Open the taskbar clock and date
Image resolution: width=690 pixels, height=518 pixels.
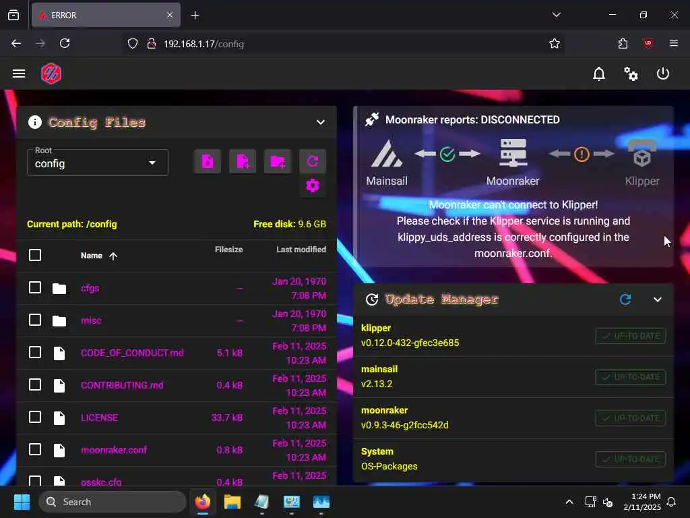click(x=642, y=502)
